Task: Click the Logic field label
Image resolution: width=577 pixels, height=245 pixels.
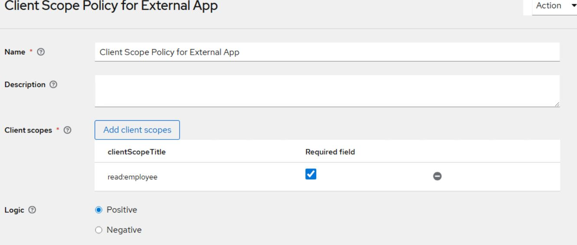Action: (x=14, y=210)
